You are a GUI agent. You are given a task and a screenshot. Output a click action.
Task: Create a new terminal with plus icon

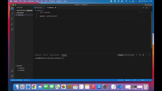pos(137,55)
